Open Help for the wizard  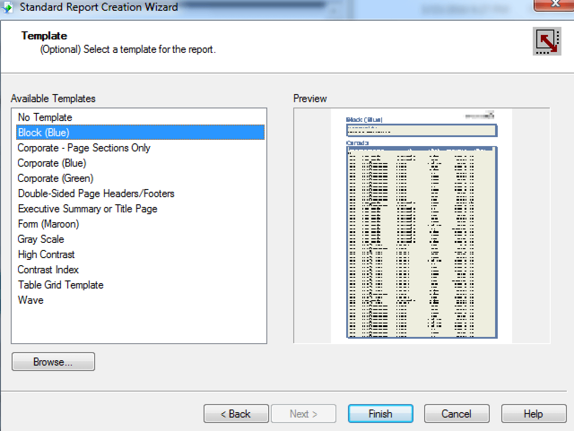(534, 414)
